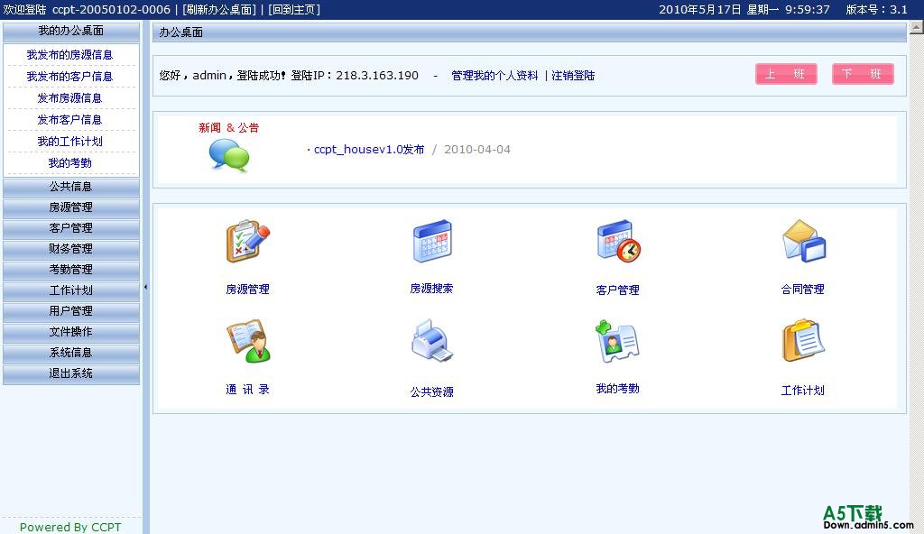The image size is (924, 534).
Task: Open 我发布的客户信息 in the sidebar
Action: coord(69,77)
